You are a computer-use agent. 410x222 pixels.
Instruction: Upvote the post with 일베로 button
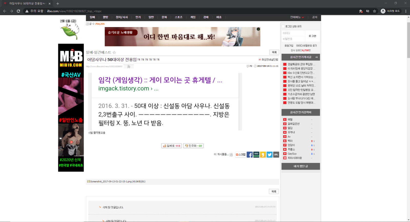tap(171, 146)
